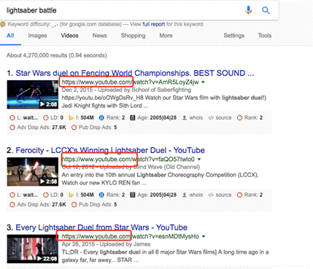Screen dimensions: 313x269
Task: Open the SEOquake logo icon beside Keyword difficulty
Action: pos(3,24)
